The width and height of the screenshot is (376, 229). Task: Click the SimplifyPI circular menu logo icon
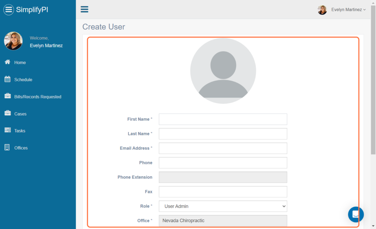pyautogui.click(x=9, y=10)
